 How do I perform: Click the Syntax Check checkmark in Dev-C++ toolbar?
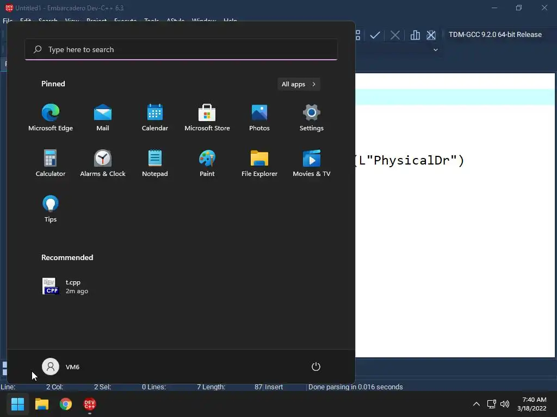(x=375, y=35)
